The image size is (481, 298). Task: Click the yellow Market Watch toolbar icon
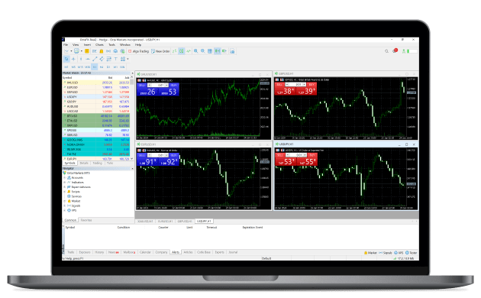tap(87, 51)
